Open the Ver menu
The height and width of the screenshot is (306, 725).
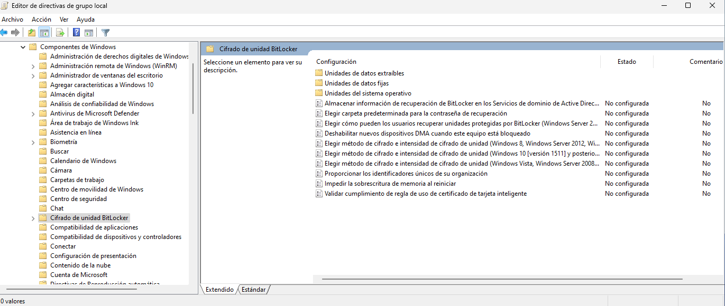coord(64,20)
